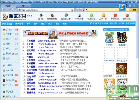The height and width of the screenshot is (100, 139).
Task: Click the www.youku.com link
Action: point(48,80)
